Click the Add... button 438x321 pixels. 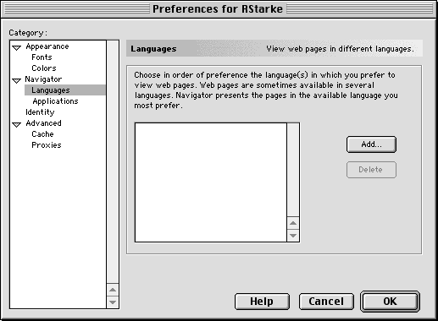[x=371, y=144]
